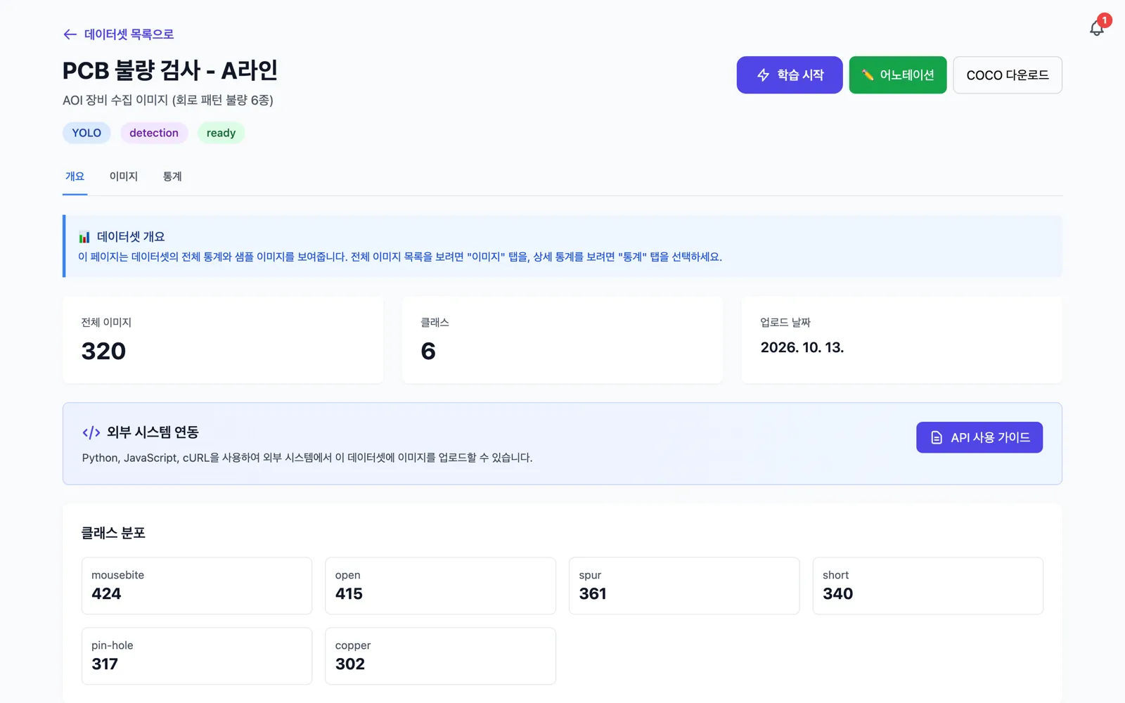Click the back arrow icon

coord(70,34)
